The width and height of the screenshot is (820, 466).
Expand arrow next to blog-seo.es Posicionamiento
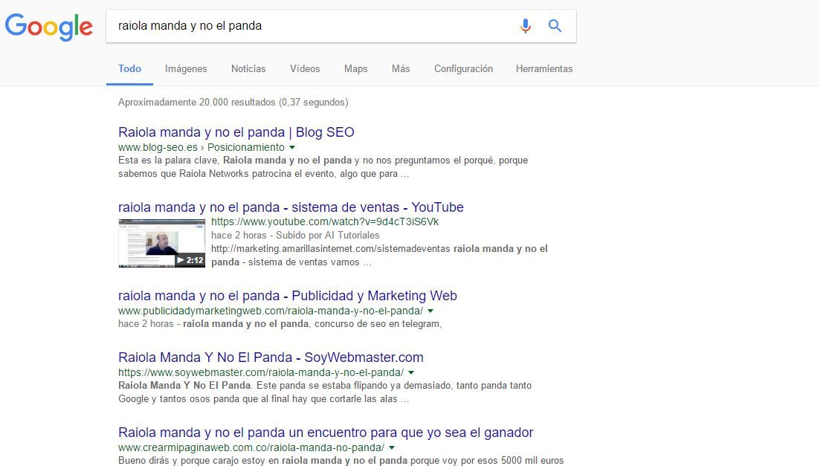click(x=292, y=148)
